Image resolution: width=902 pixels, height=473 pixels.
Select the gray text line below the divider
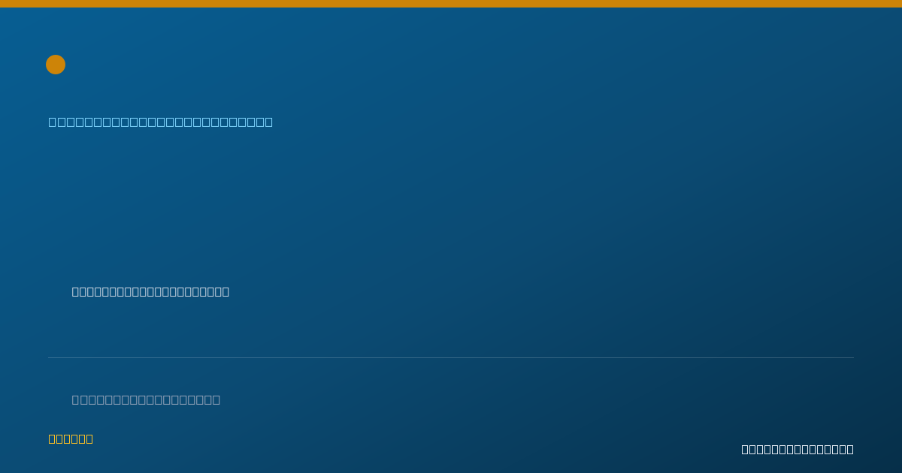pos(146,399)
